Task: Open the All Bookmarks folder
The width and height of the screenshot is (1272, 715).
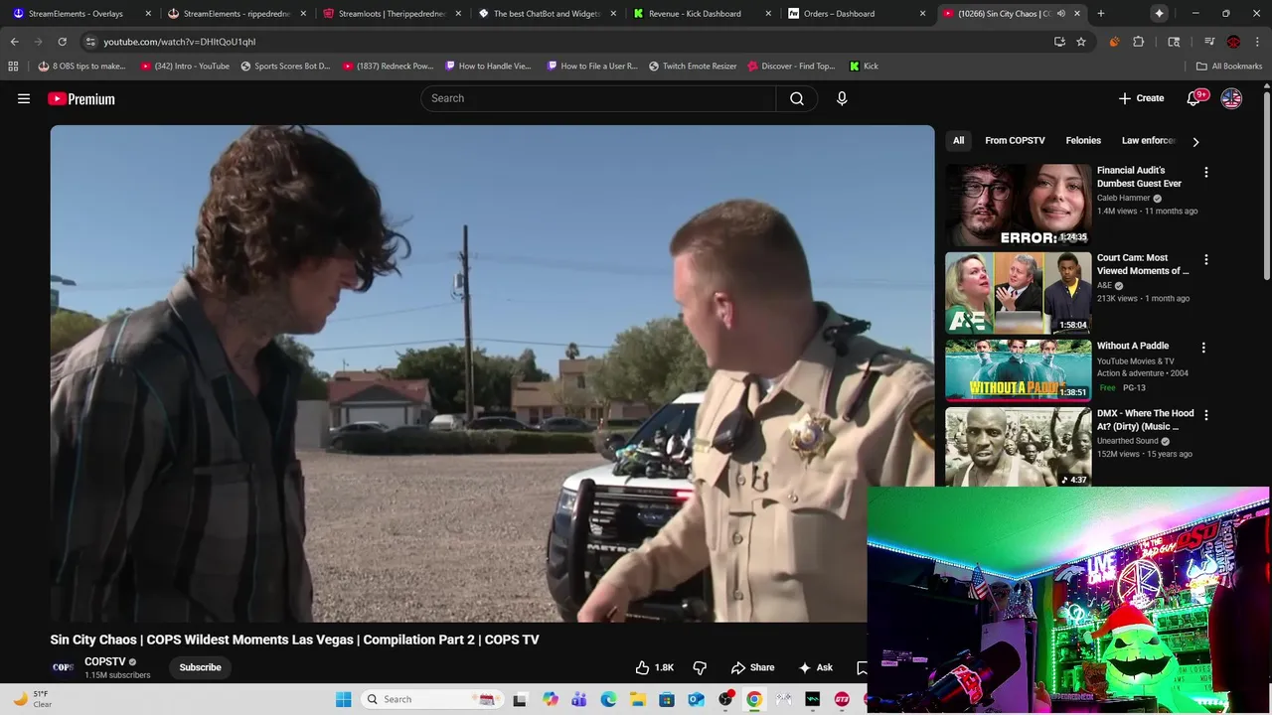Action: pyautogui.click(x=1229, y=67)
